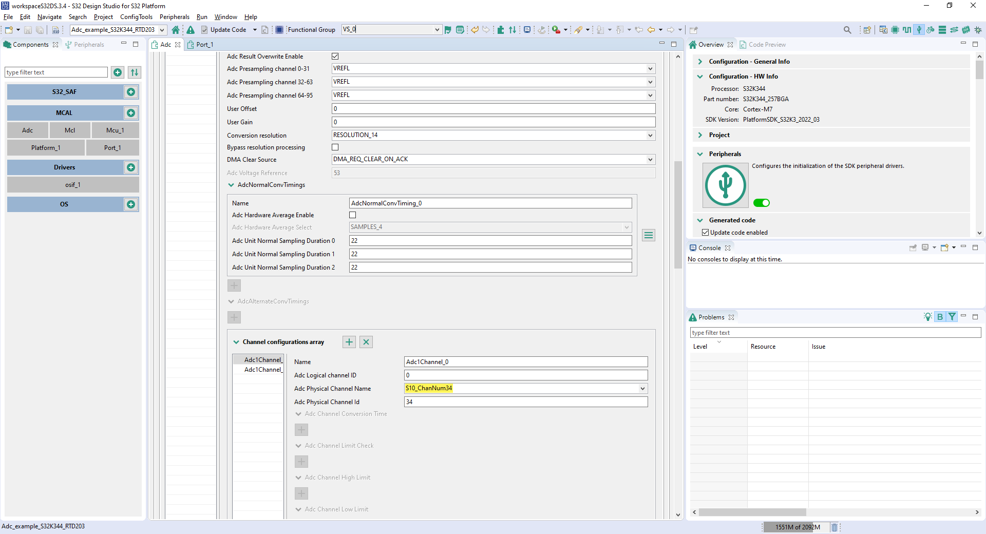Click the Peripherals USB icon in Overview
Screen dimensions: 986x534
click(725, 185)
